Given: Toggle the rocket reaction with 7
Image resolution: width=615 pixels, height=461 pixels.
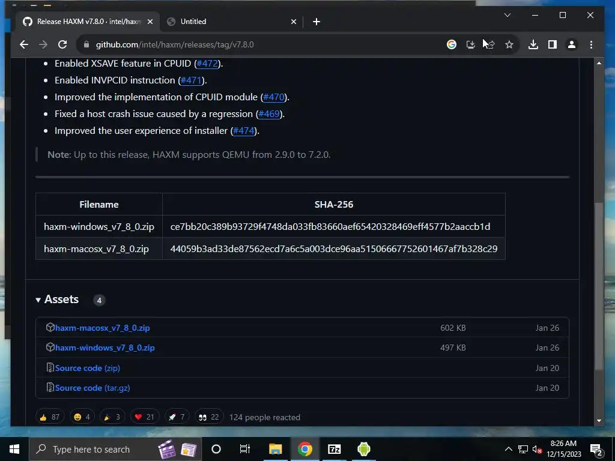Looking at the screenshot, I should [177, 417].
